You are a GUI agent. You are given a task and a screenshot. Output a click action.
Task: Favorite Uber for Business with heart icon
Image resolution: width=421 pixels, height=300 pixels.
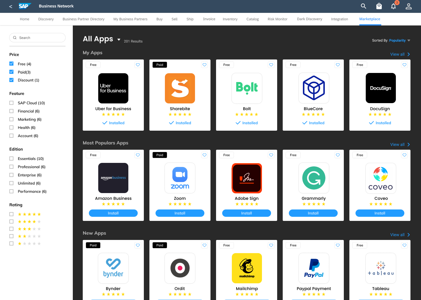pyautogui.click(x=138, y=65)
